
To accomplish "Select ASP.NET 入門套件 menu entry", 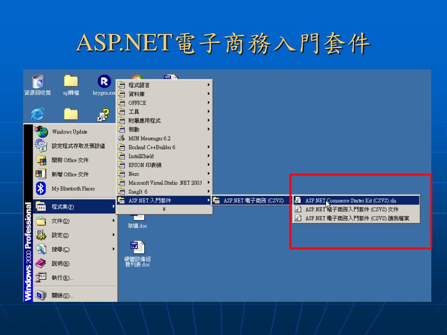I will coord(164,200).
